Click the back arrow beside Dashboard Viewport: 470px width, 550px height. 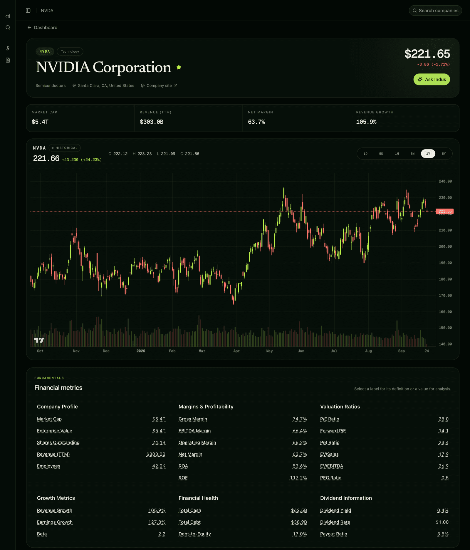click(29, 28)
